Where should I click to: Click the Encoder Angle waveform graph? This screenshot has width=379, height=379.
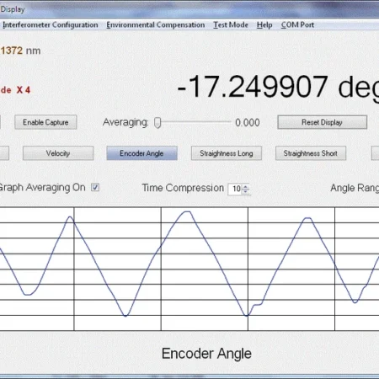[189, 269]
